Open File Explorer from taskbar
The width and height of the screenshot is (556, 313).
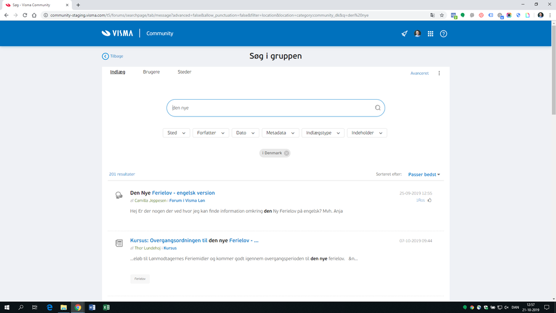(x=63, y=307)
